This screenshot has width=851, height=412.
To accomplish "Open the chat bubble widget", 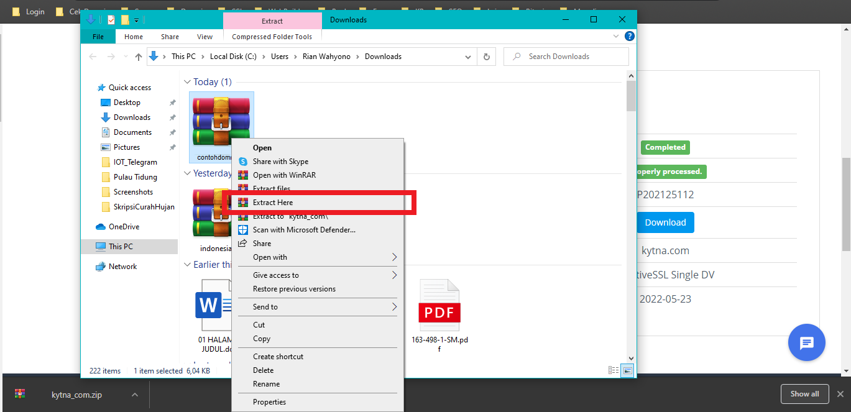I will [x=806, y=342].
